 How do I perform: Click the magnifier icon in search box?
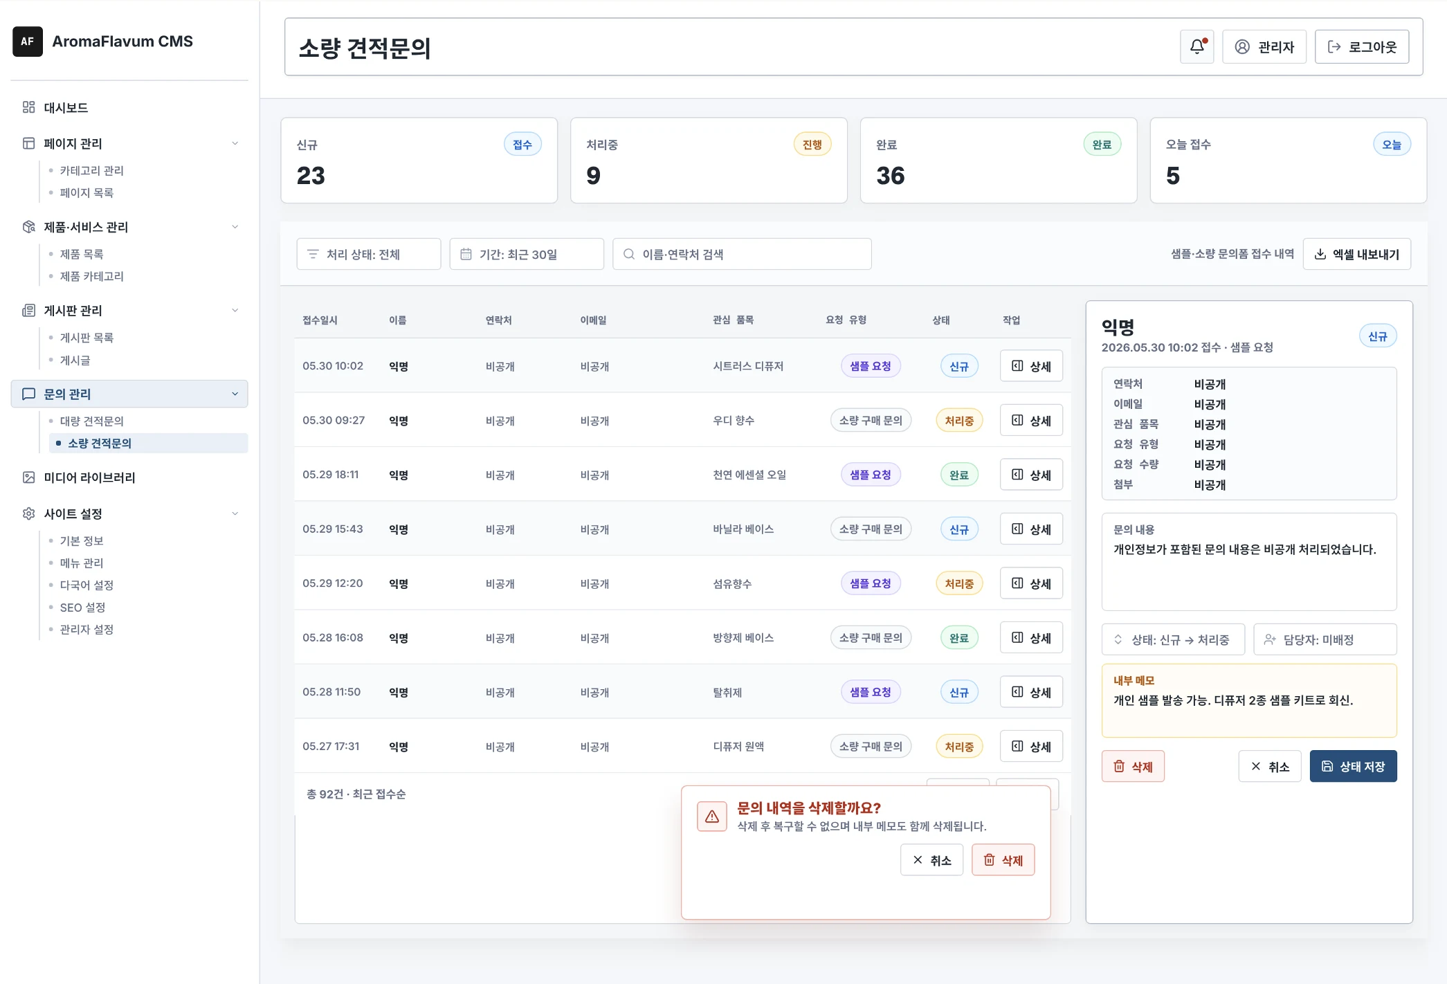click(629, 254)
